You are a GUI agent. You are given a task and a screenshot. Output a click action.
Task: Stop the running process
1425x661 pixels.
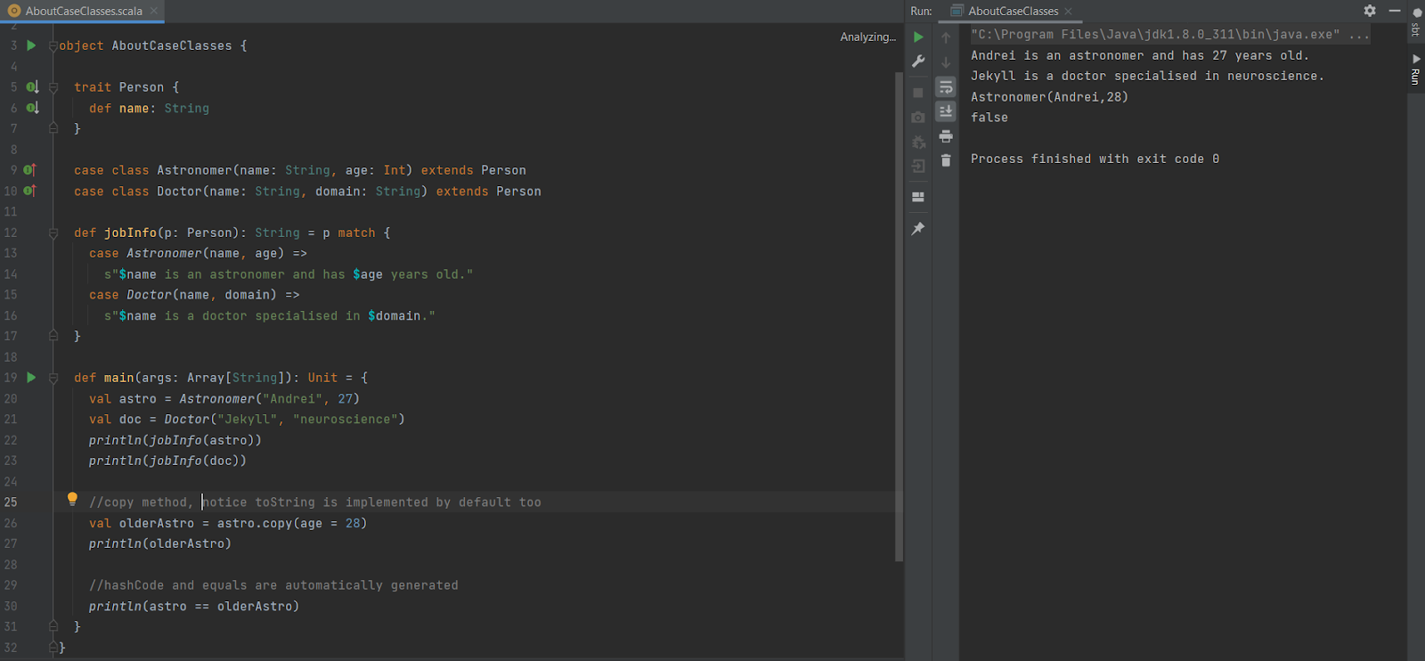[918, 93]
